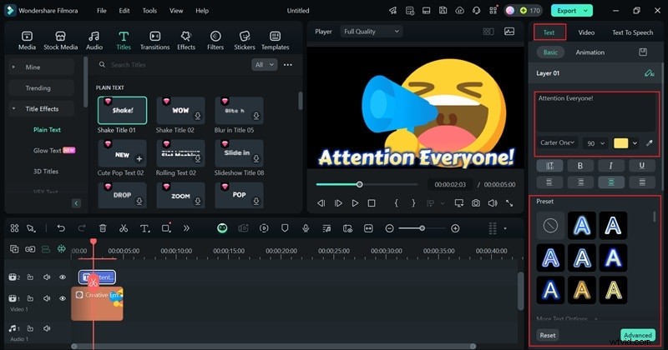
Task: Open the font size 90 dropdown
Action: (595, 143)
